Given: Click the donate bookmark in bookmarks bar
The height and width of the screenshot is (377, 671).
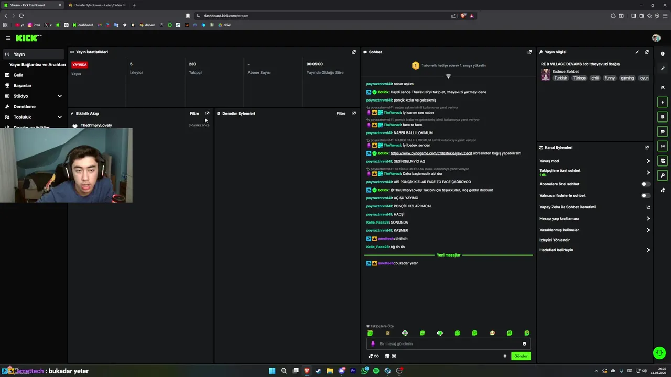Looking at the screenshot, I should pyautogui.click(x=147, y=25).
